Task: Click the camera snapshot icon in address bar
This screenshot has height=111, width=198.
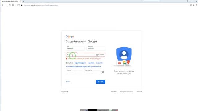Action: [x=191, y=5]
